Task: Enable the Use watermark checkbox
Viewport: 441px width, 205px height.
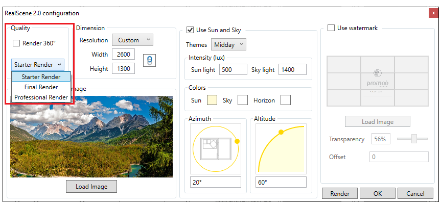Action: [x=331, y=28]
